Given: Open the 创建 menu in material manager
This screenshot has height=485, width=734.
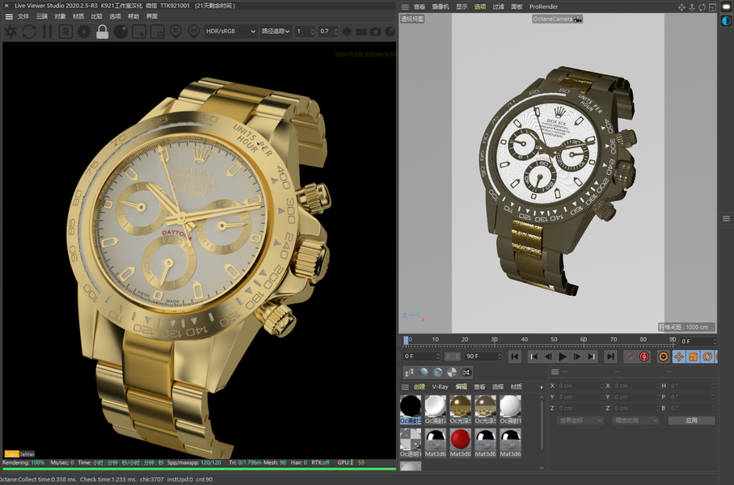Looking at the screenshot, I should (x=420, y=386).
